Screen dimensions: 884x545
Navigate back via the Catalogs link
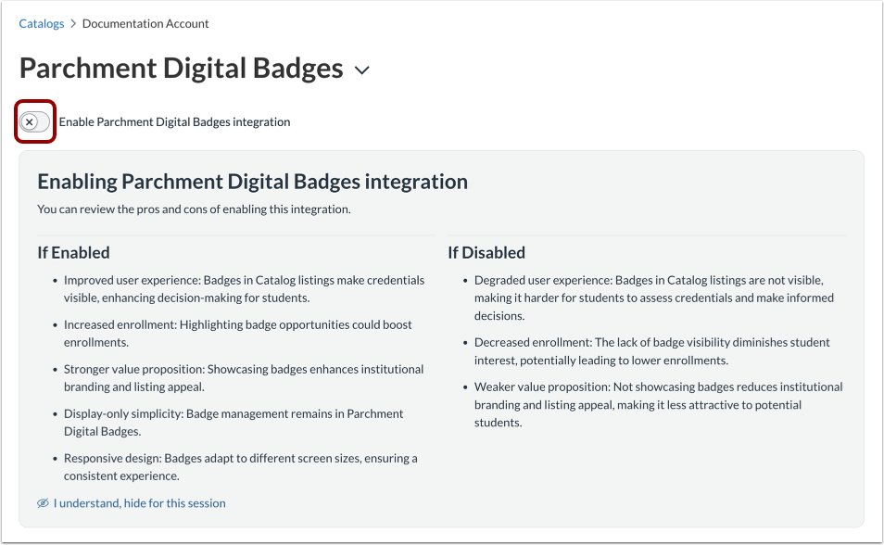[41, 23]
